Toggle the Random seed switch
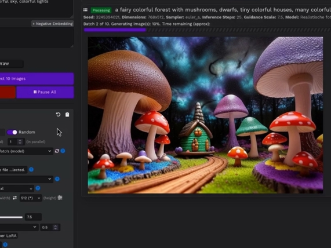Viewport: 331px width, 248px height. (x=12, y=132)
